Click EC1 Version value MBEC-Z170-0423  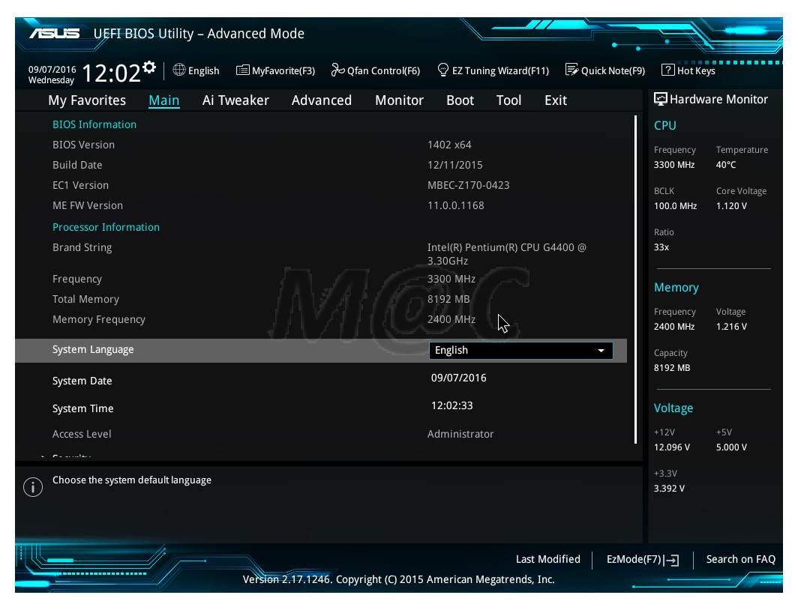pyautogui.click(x=468, y=186)
